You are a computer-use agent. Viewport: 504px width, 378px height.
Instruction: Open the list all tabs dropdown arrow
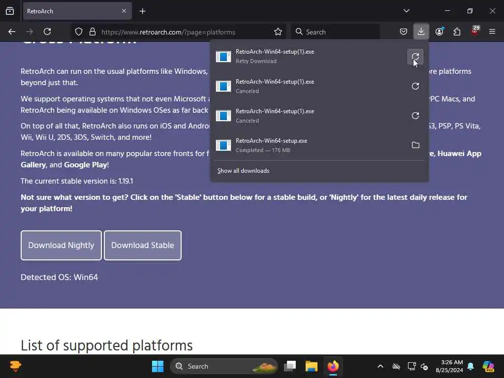[x=406, y=11]
